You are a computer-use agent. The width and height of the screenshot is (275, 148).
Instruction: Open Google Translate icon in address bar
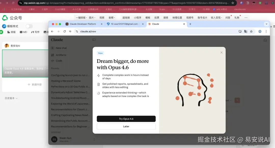pyautogui.click(x=245, y=31)
